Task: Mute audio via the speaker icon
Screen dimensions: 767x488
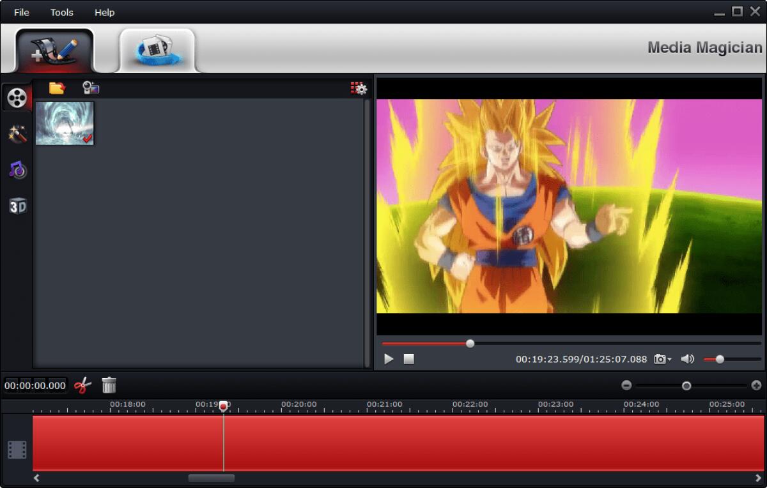Action: click(x=688, y=359)
